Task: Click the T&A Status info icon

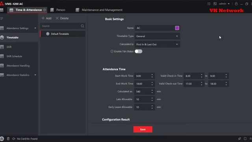Action: coord(112,51)
